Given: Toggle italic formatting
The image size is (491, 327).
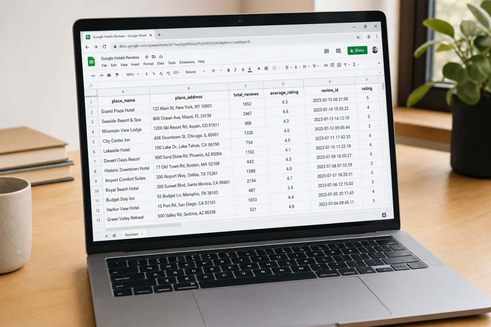Looking at the screenshot, I should click(x=235, y=70).
